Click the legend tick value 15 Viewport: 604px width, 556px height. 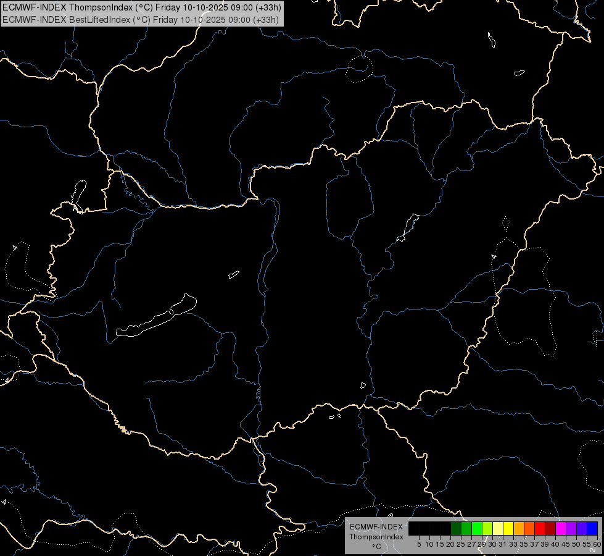point(440,544)
